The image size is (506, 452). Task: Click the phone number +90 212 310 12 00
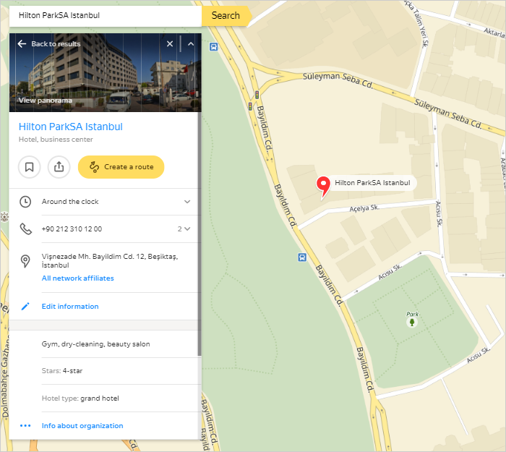pyautogui.click(x=72, y=229)
